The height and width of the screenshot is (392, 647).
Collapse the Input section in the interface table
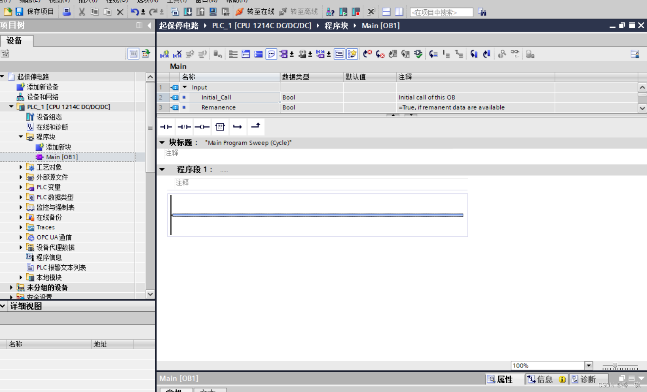[185, 87]
